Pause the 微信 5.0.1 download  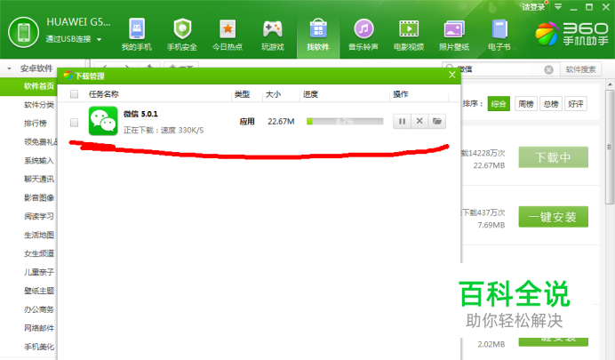click(x=402, y=121)
